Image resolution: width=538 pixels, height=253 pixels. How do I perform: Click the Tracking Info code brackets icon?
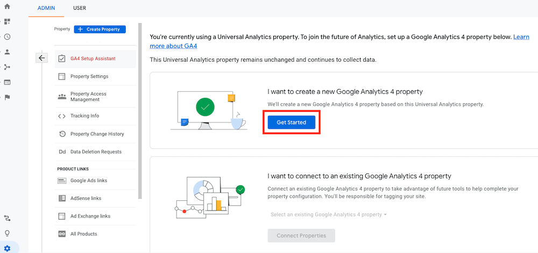coord(62,116)
